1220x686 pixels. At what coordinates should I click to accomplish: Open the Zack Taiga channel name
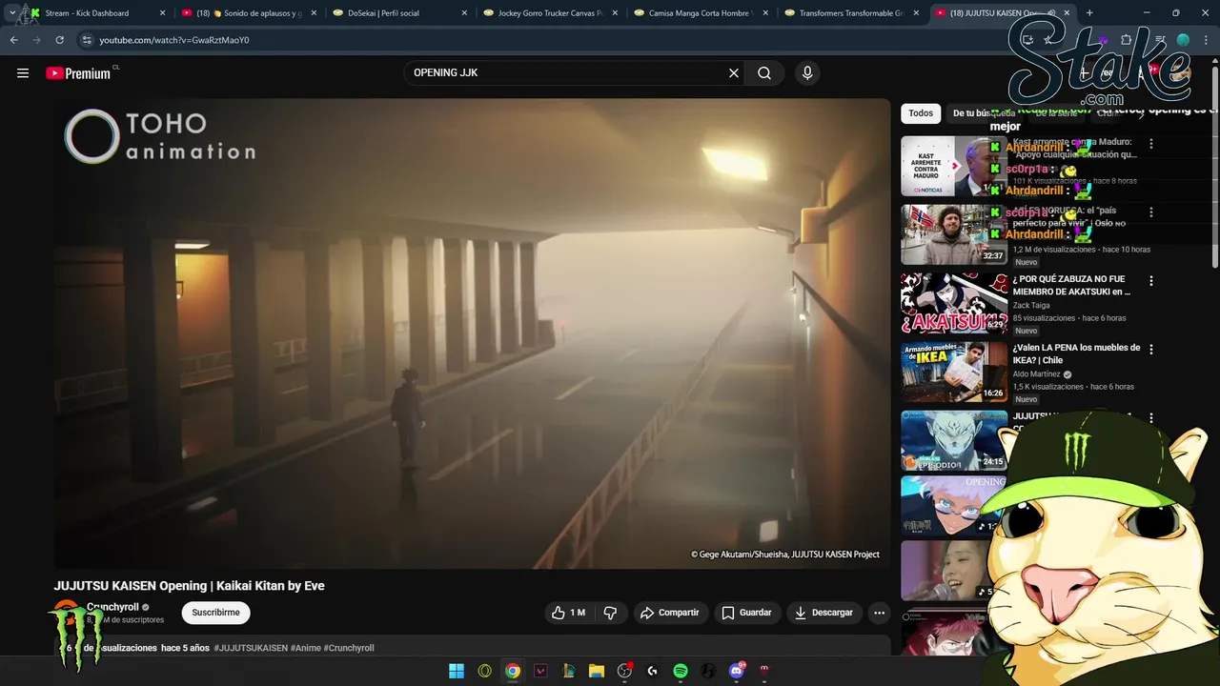pos(1031,305)
